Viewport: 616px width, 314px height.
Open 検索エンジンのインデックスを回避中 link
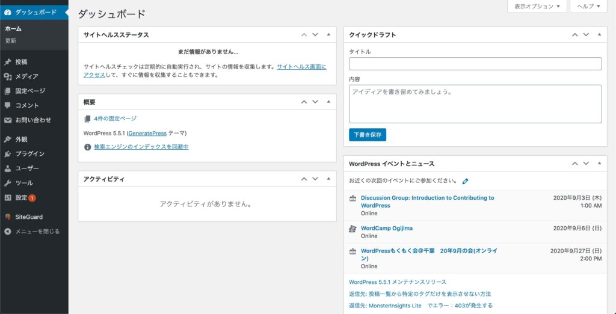point(141,147)
